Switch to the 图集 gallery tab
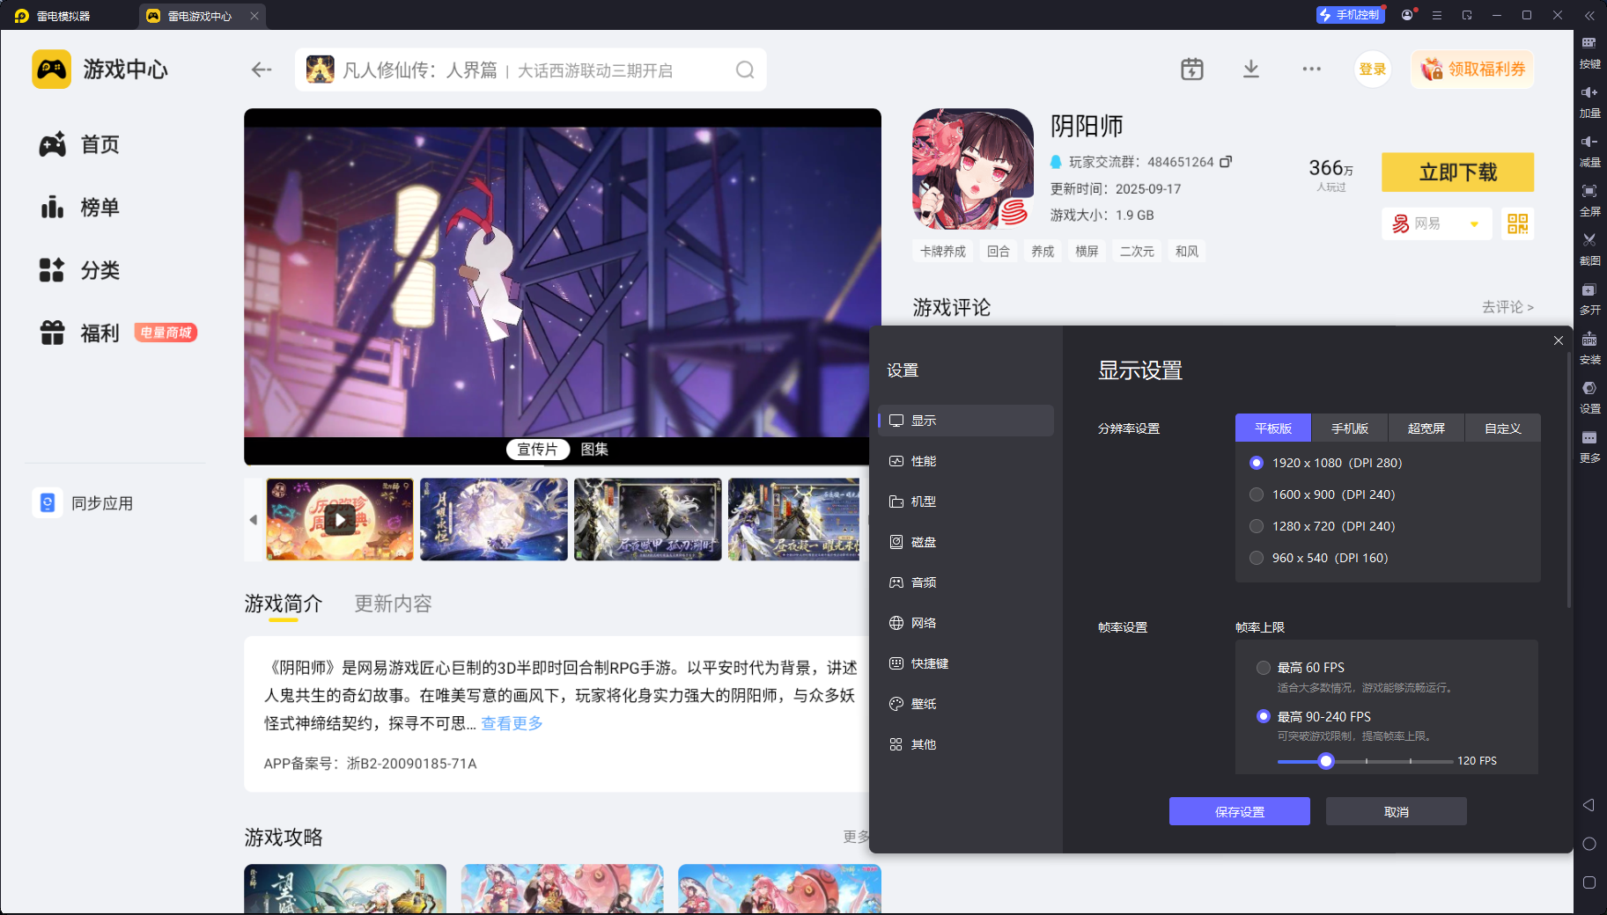The image size is (1607, 915). pyautogui.click(x=594, y=450)
